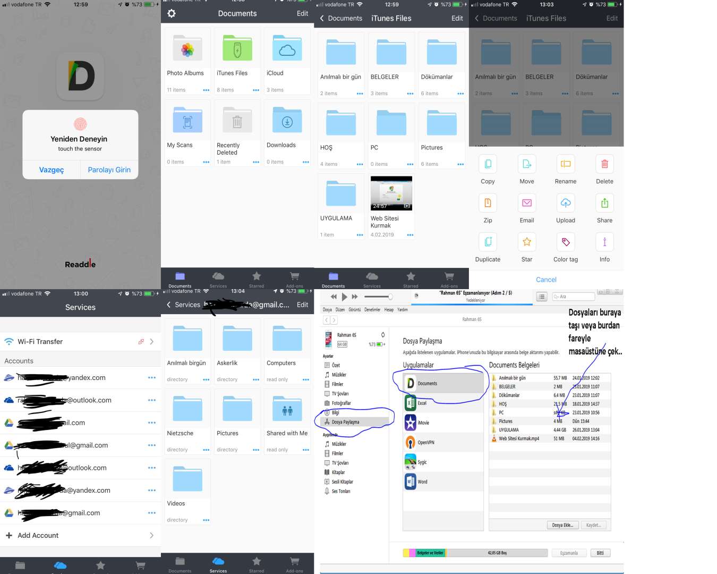Open more options for Nietzsche folder
Viewport: 717px width, 574px height.
206,450
